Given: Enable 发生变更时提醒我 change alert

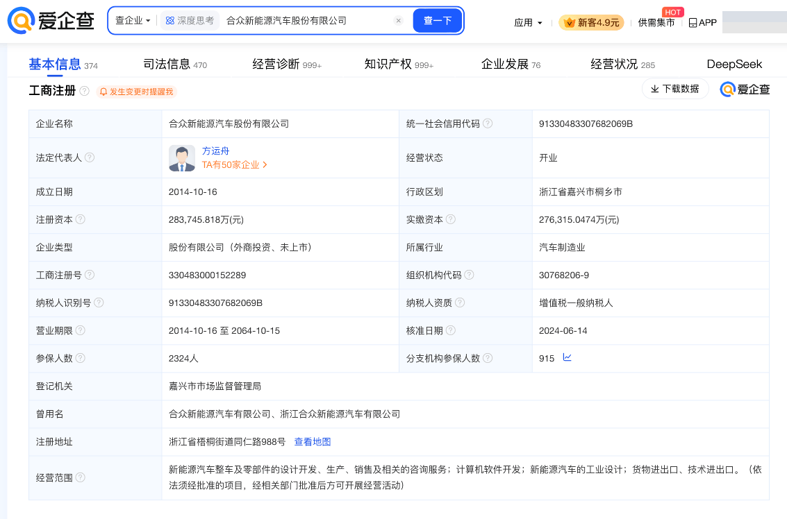Looking at the screenshot, I should (137, 92).
